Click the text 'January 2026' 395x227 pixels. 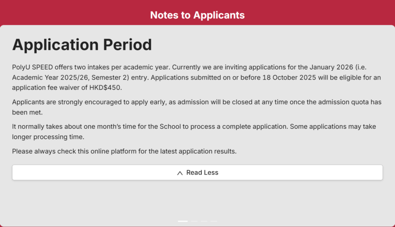tap(331, 67)
